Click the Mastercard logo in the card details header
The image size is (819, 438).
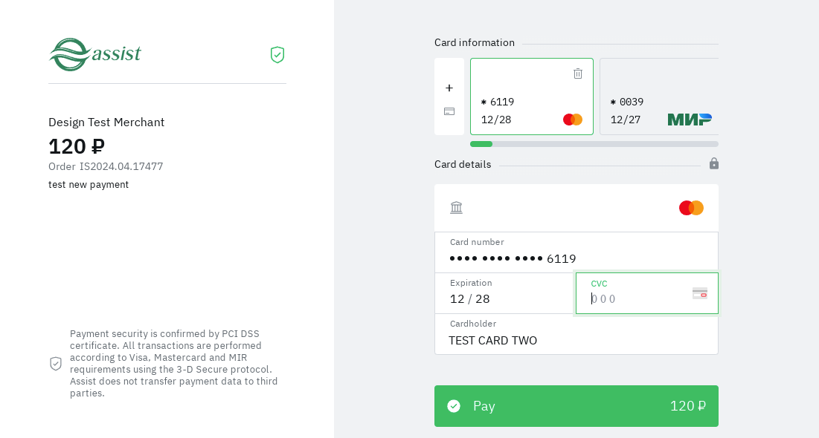pyautogui.click(x=691, y=208)
